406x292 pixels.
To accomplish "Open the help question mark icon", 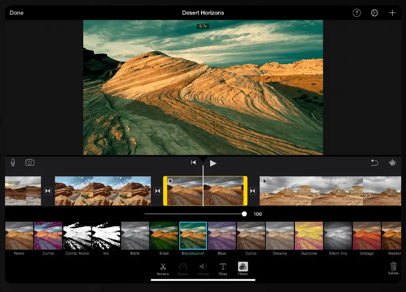I will click(357, 13).
